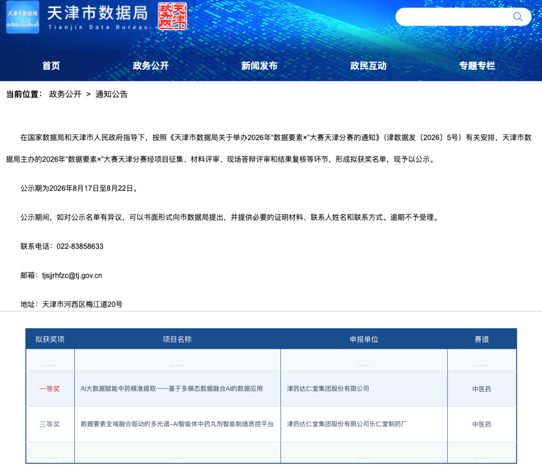Click the 当前位置 breadcrumb label
542x476 pixels.
pos(24,94)
